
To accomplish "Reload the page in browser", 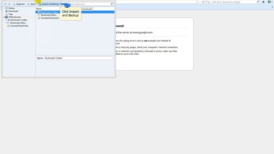I will [x=203, y=2].
